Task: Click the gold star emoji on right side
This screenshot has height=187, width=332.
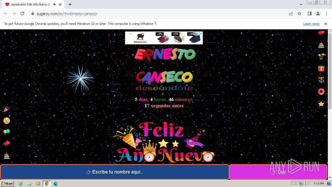Action: click(x=321, y=104)
